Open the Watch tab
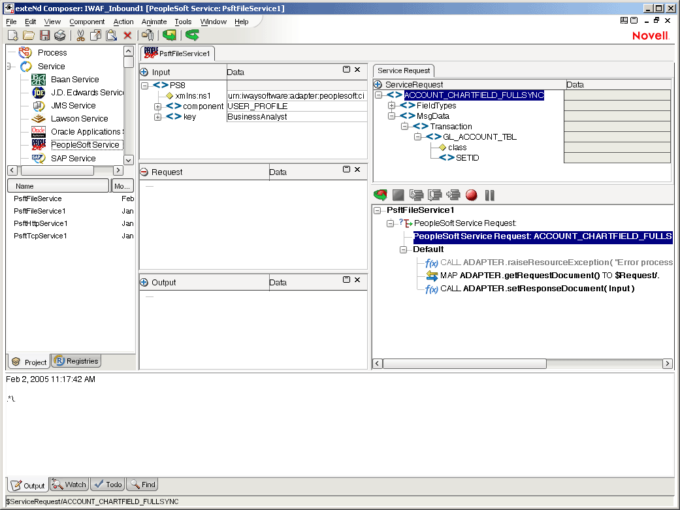The image size is (680, 510). 69,485
